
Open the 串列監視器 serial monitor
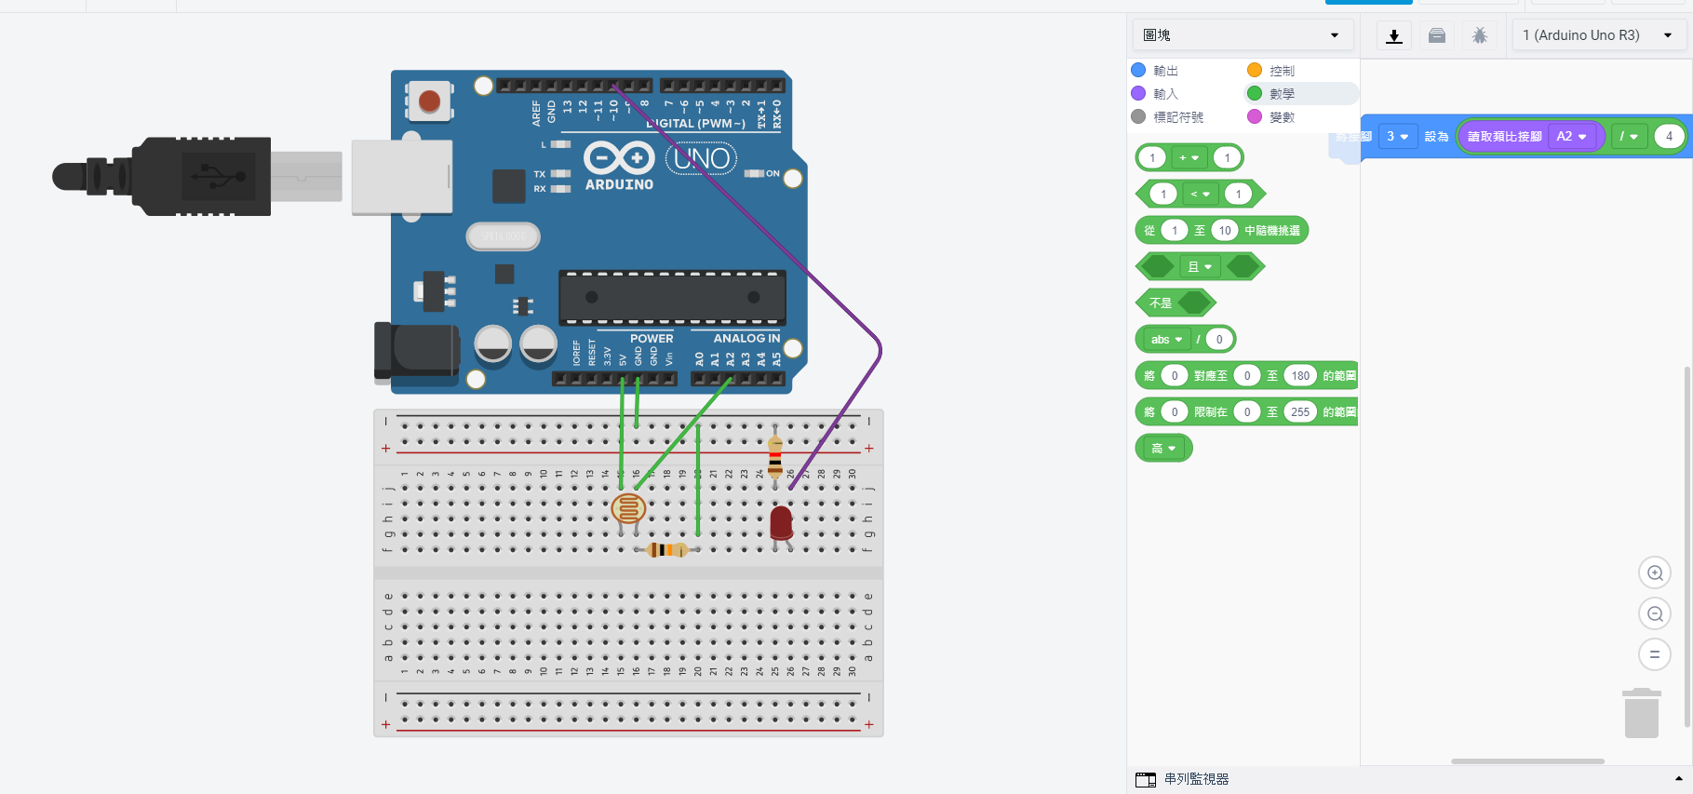pos(1196,779)
